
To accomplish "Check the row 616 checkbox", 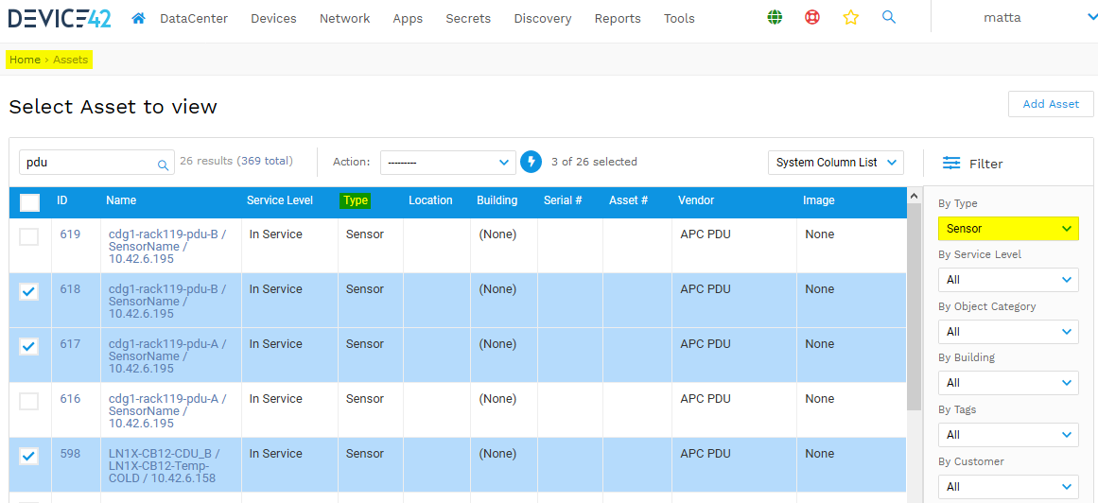I will coord(28,401).
